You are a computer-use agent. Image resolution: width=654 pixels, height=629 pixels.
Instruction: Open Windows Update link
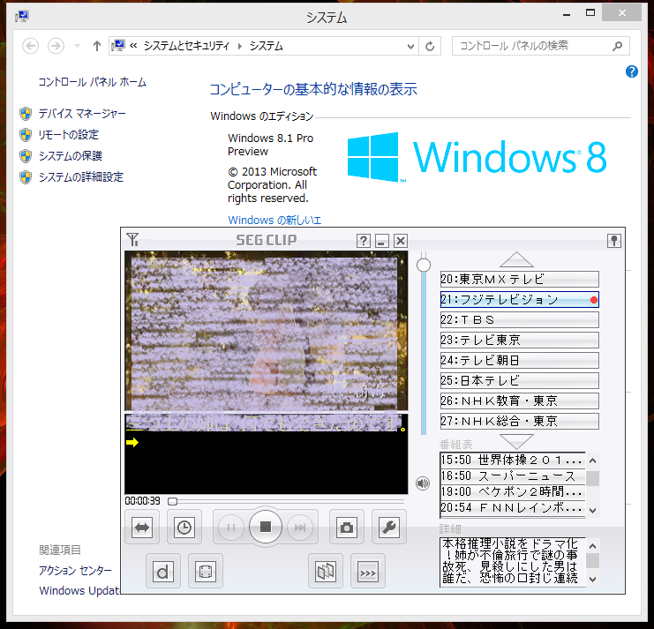pyautogui.click(x=79, y=591)
